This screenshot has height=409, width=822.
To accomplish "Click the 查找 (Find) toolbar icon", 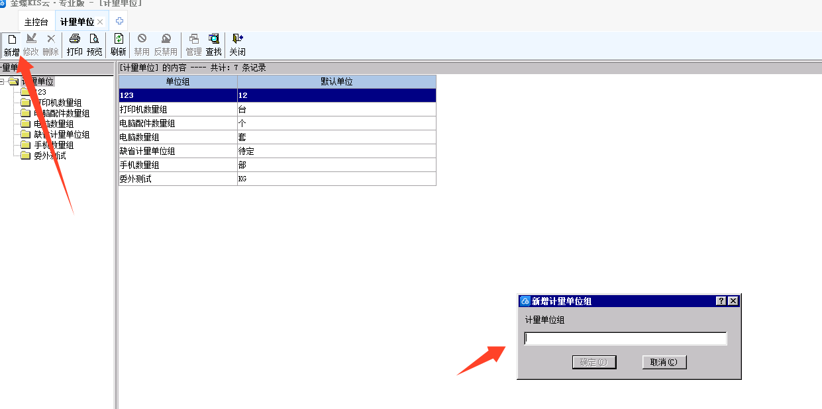I will coord(213,44).
